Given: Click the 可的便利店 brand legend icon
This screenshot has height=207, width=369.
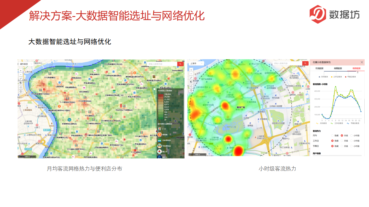Looking at the screenshot, I should tap(159, 146).
